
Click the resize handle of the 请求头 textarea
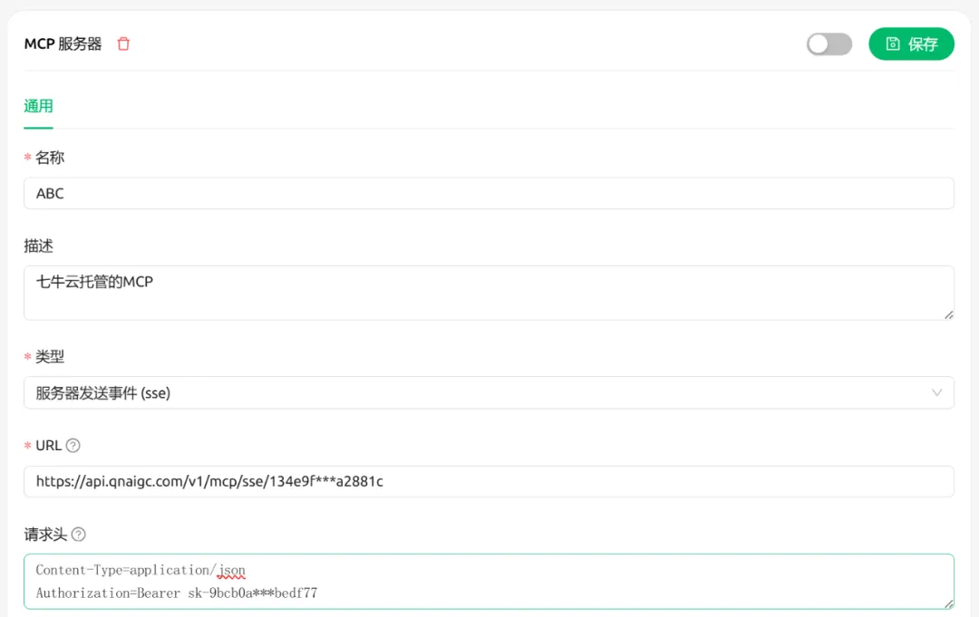(948, 603)
